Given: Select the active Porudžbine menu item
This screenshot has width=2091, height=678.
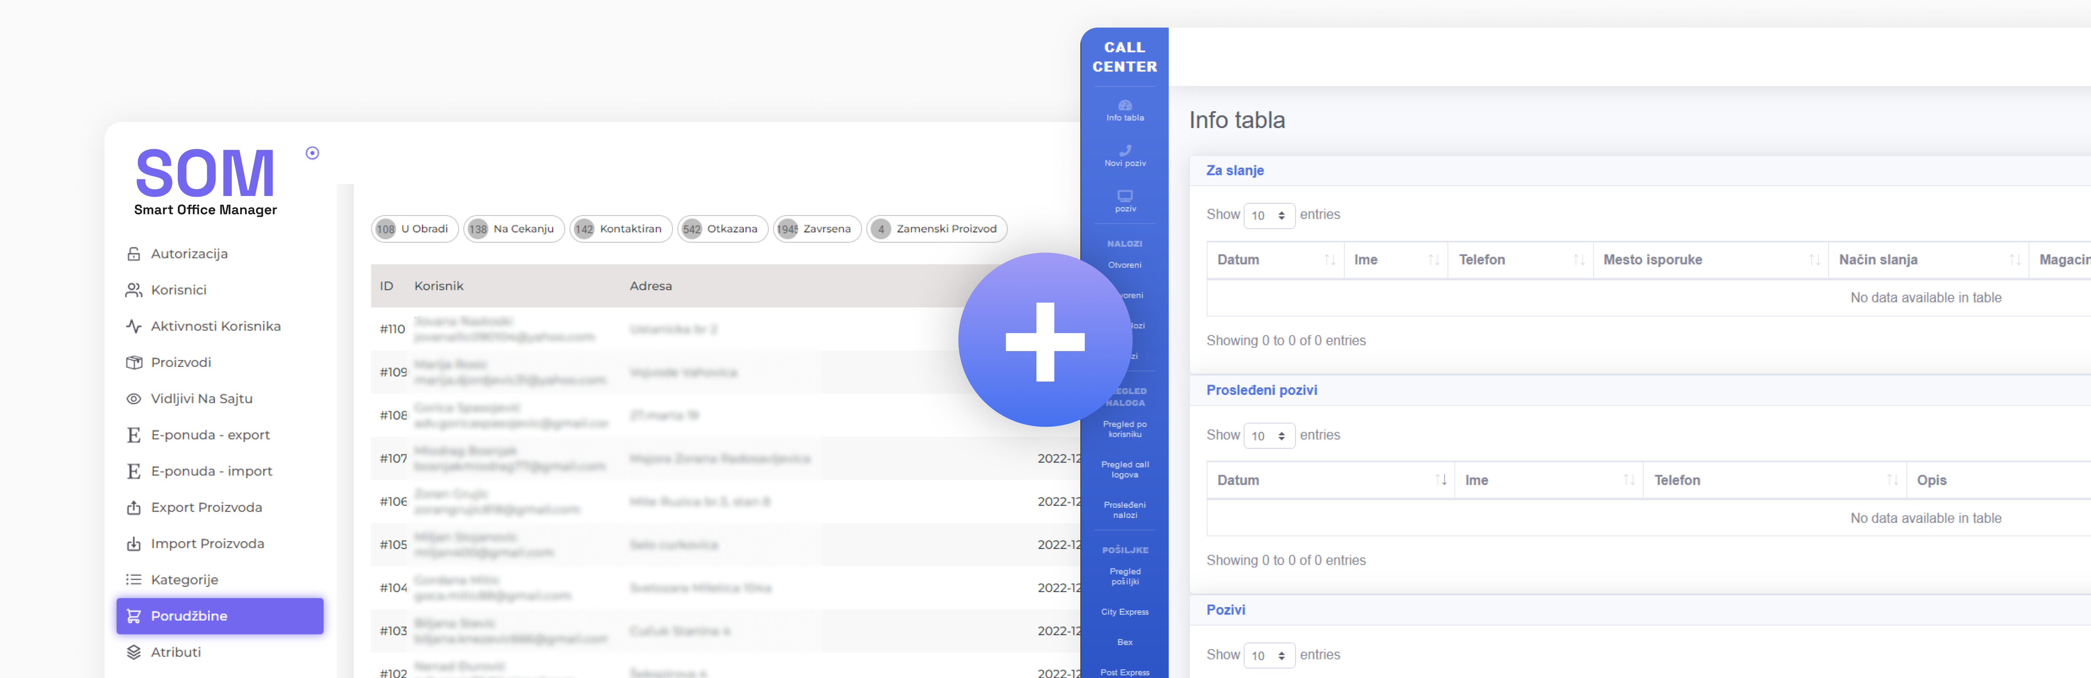Looking at the screenshot, I should [220, 616].
